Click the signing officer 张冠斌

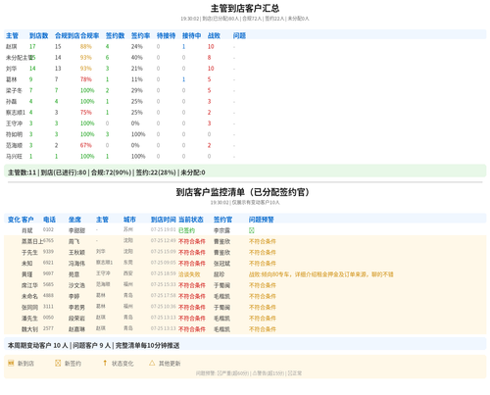[x=221, y=264]
